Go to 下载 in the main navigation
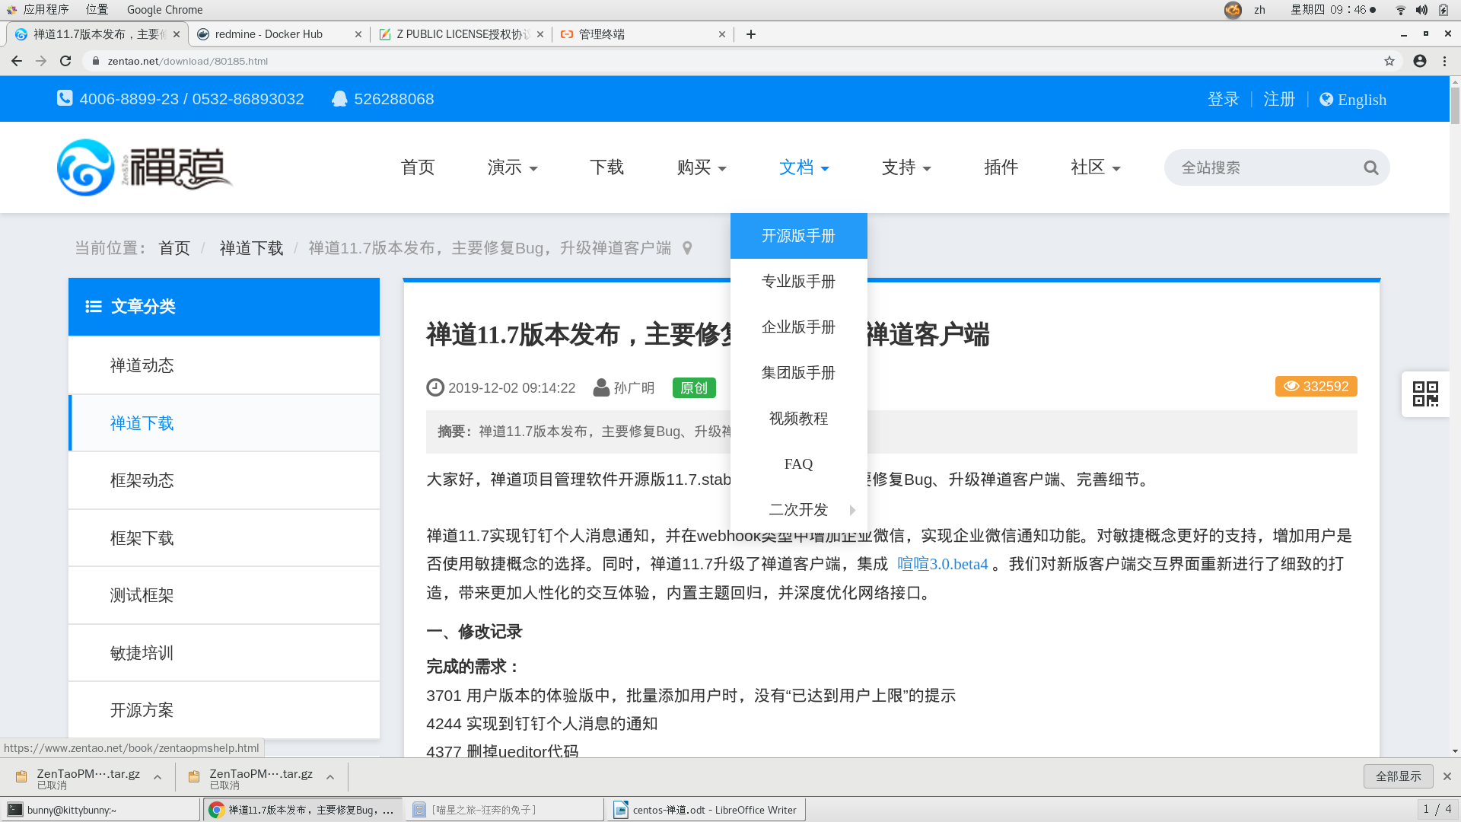Screen dimensions: 1461x822 [606, 167]
